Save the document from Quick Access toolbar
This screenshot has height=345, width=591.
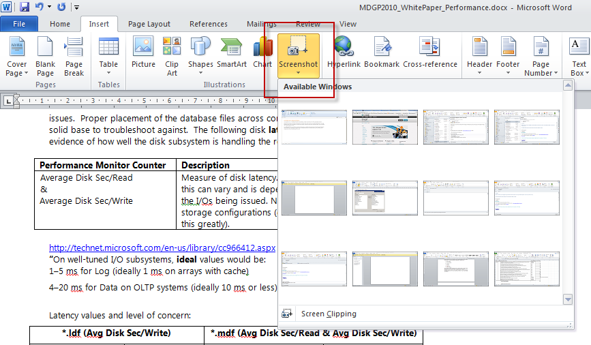[25, 7]
